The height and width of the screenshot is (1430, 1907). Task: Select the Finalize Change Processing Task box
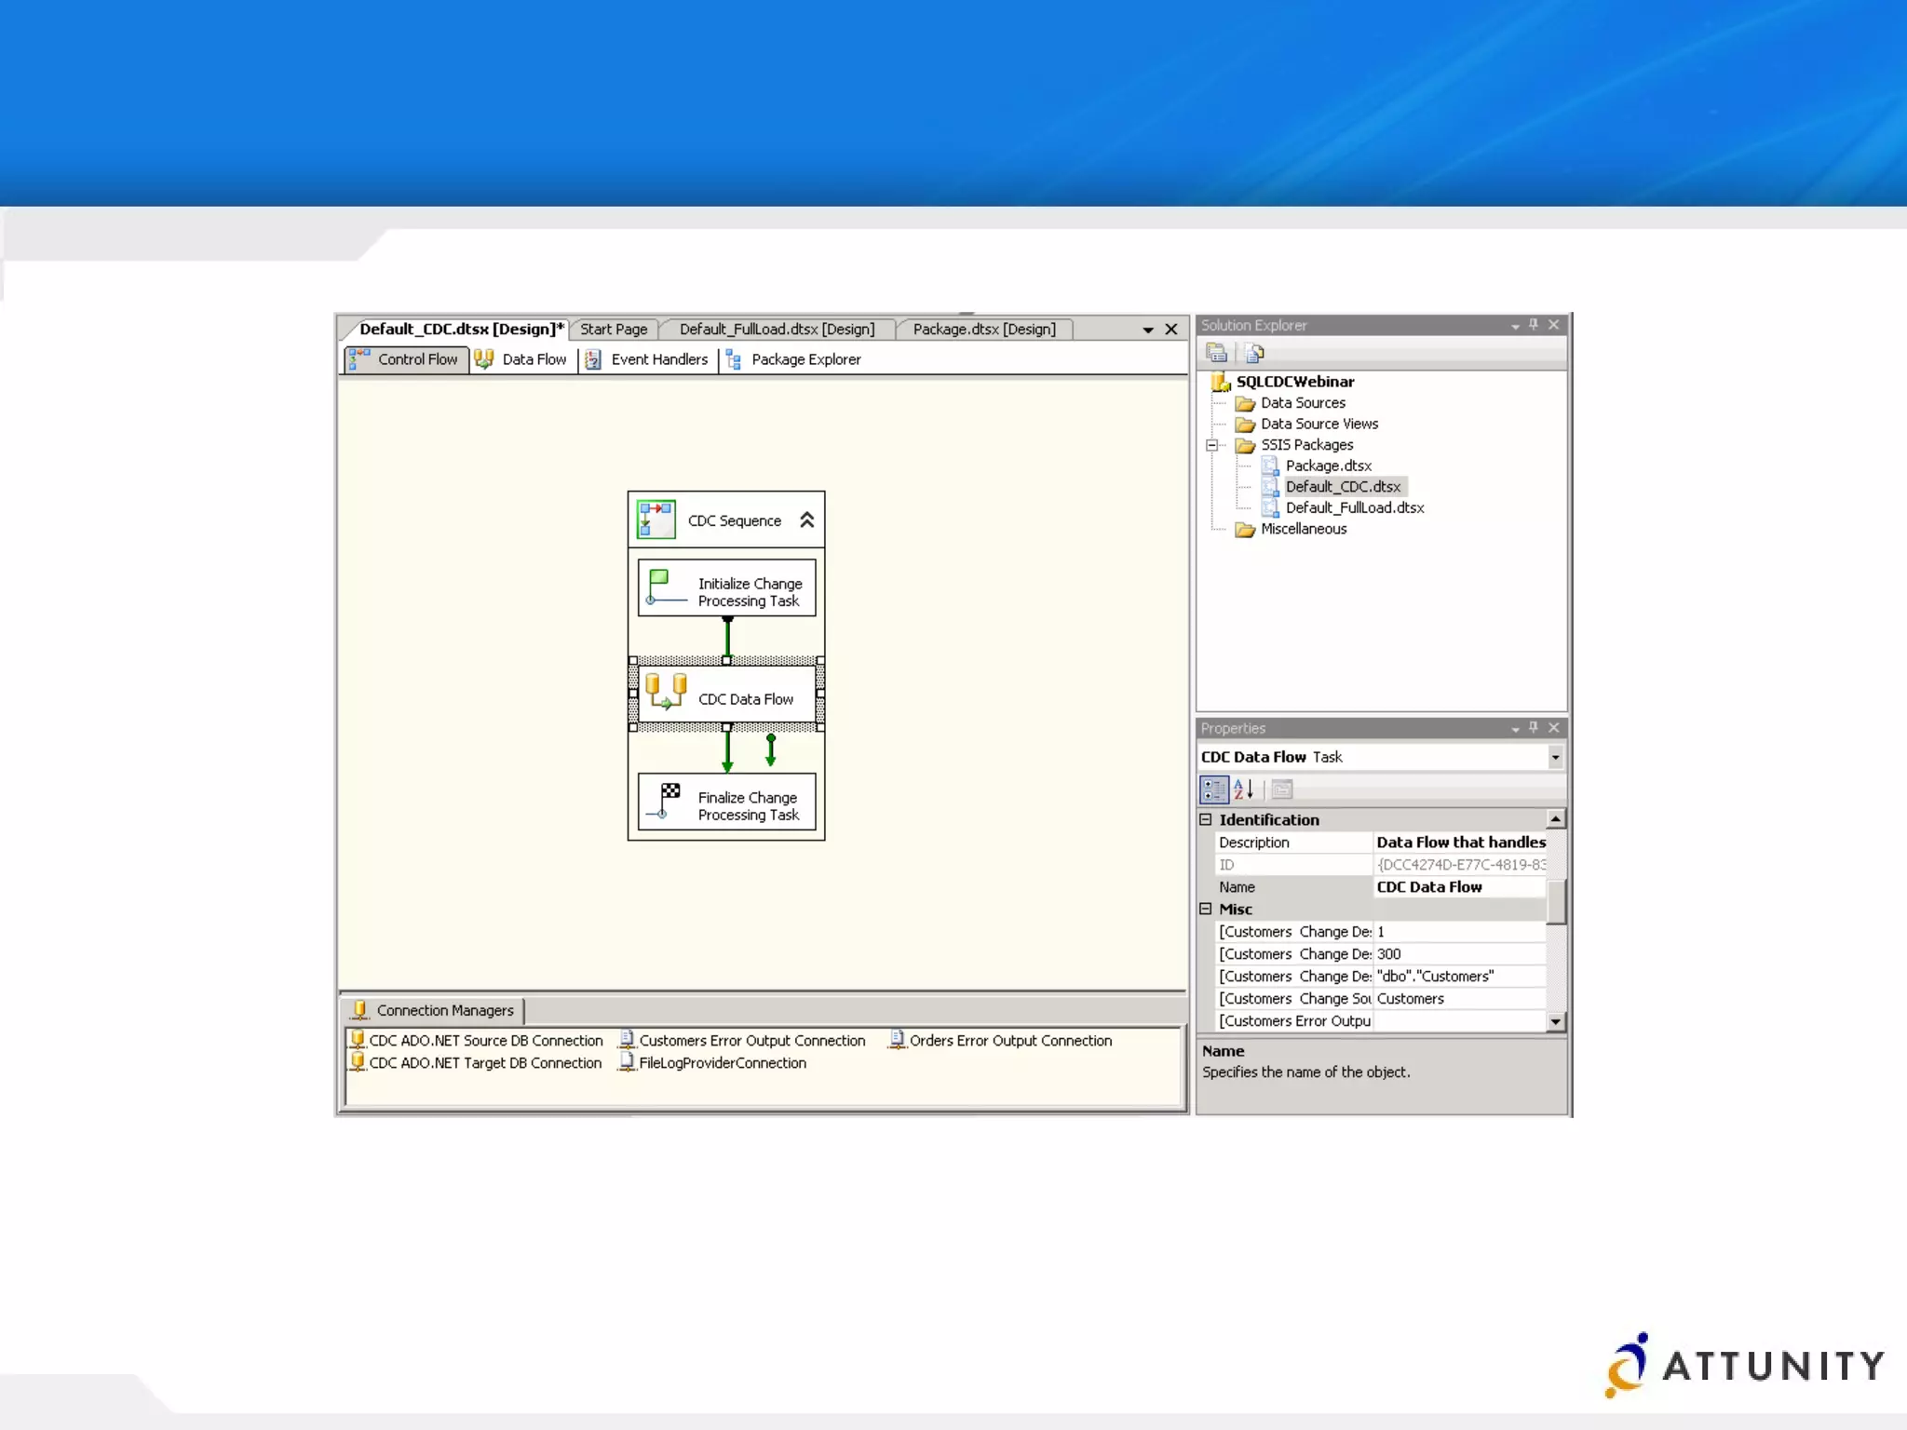[x=726, y=801]
